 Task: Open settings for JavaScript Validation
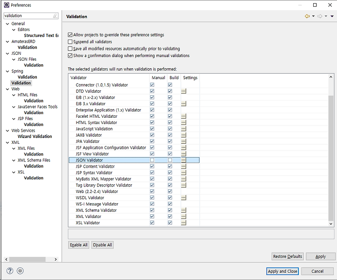(183, 129)
